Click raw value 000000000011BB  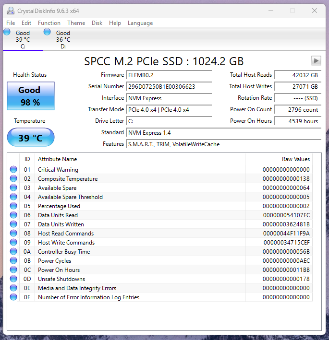click(286, 270)
